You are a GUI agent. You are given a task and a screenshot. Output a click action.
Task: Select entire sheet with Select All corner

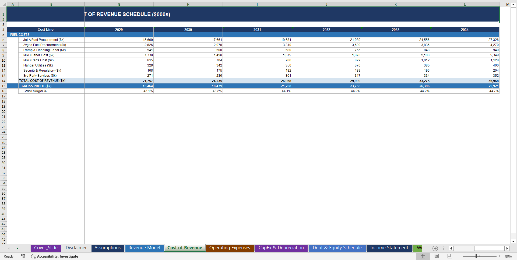coord(3,4)
